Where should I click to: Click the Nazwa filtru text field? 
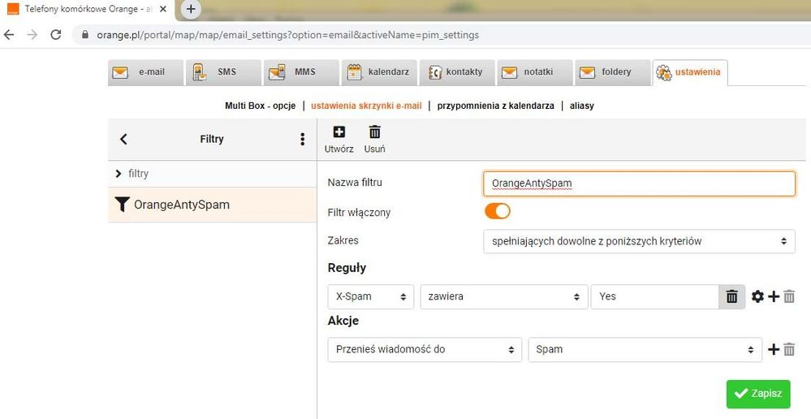[x=638, y=184]
